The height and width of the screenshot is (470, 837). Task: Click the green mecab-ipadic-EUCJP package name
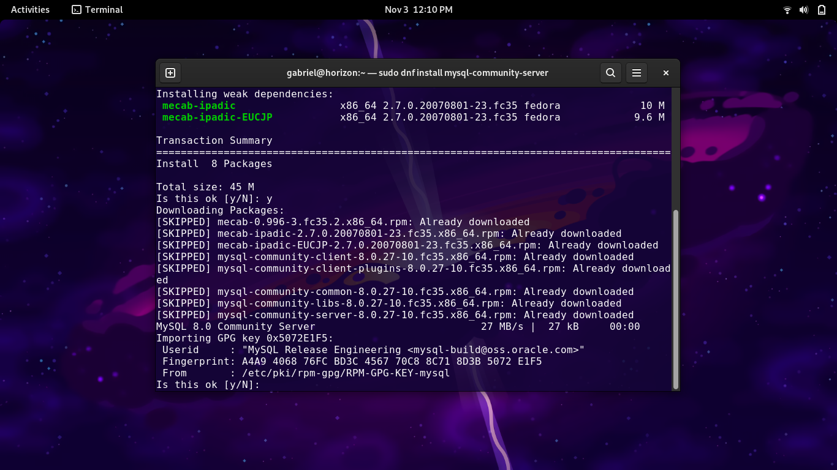[x=217, y=117]
